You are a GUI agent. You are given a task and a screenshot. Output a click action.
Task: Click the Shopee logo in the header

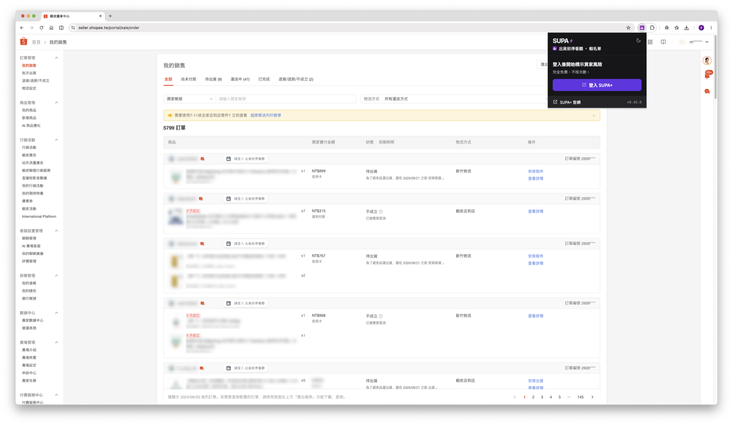pyautogui.click(x=24, y=42)
